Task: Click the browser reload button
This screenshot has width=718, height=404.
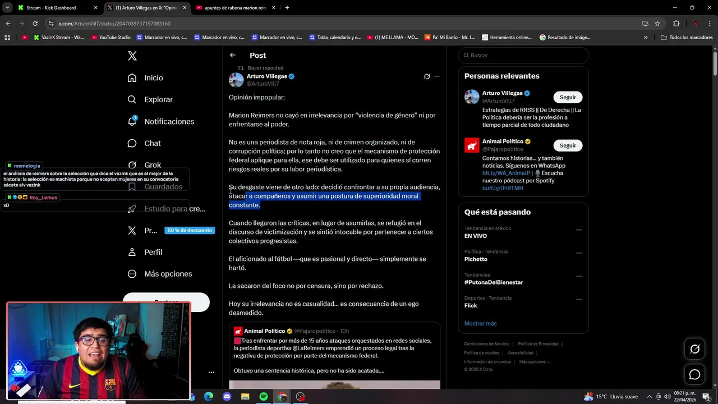Action: pos(35,24)
